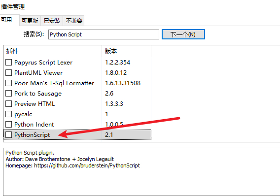Focus the 搜索 input field
280x196 pixels.
coord(104,34)
